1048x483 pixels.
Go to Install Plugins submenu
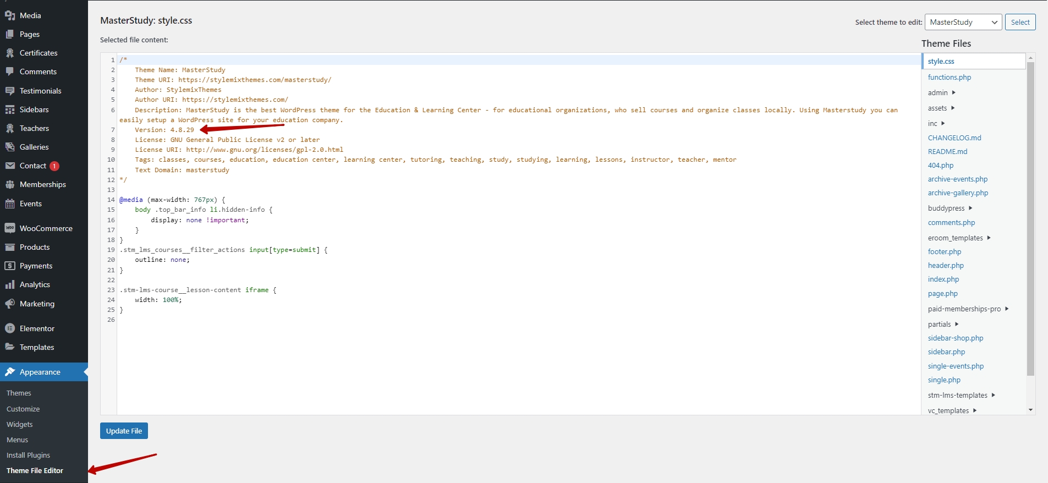28,455
